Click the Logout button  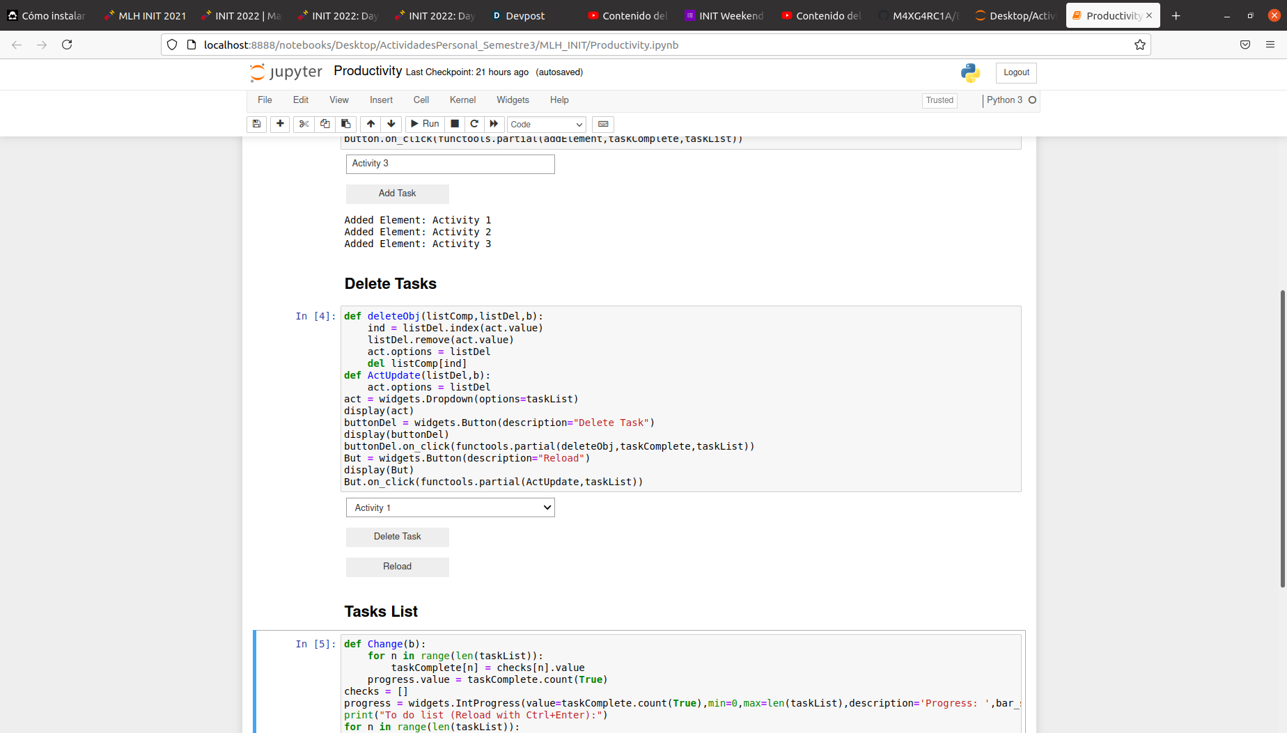(x=1016, y=72)
